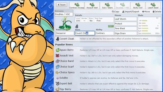Click the Aguav Berry icon
163x92 pixels.
pos(58,50)
